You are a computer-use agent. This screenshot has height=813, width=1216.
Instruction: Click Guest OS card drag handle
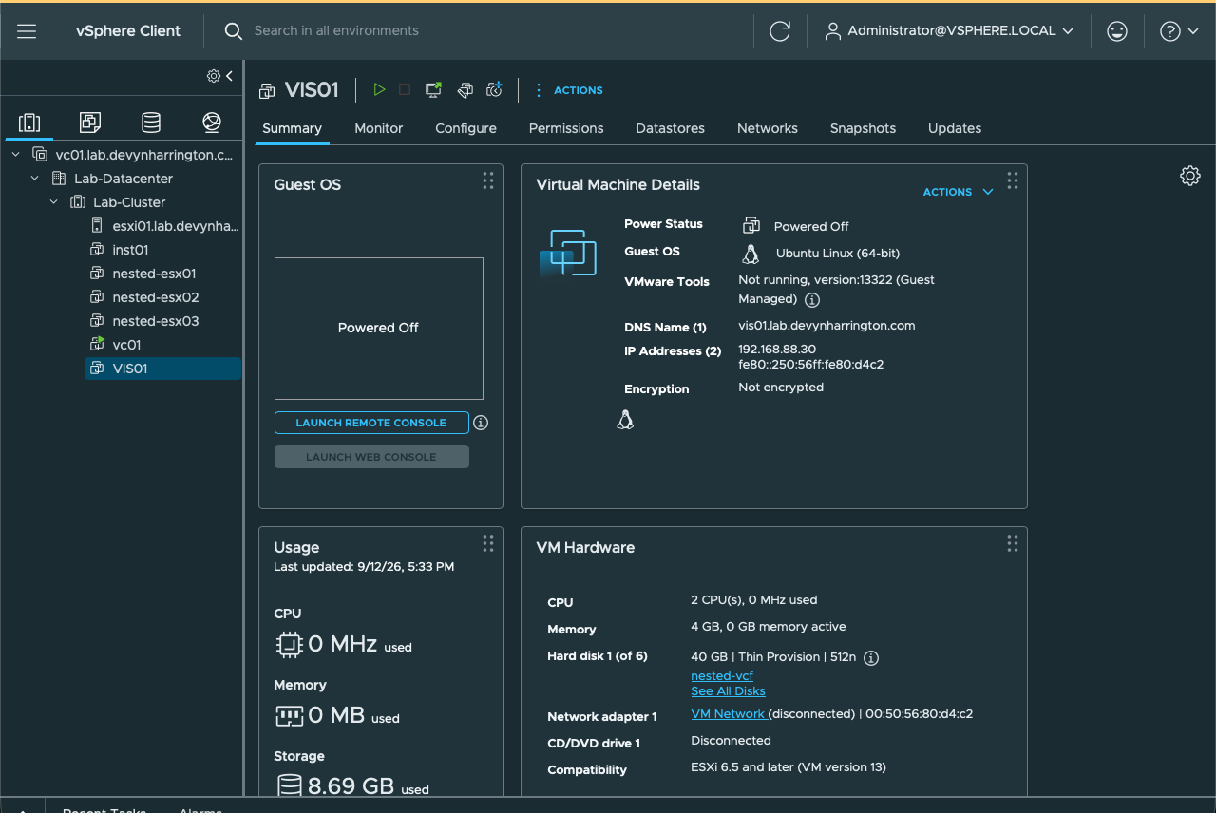(x=487, y=180)
